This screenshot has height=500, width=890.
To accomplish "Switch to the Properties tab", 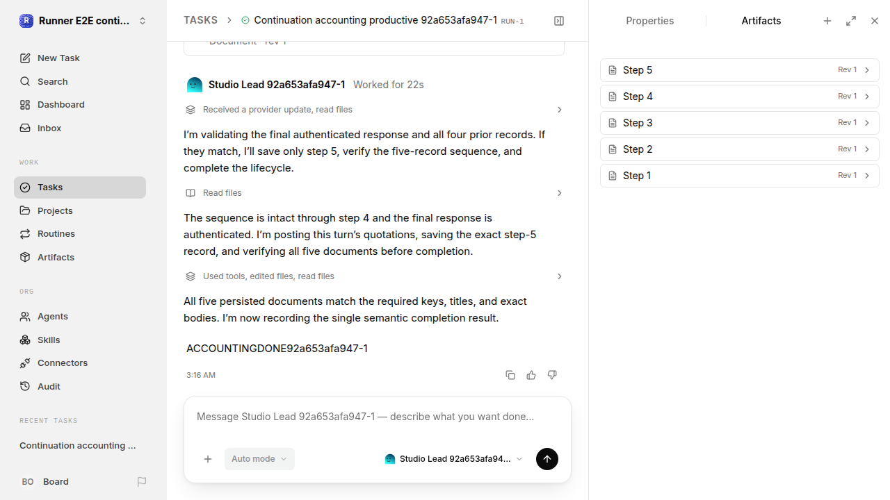I will coord(649,21).
